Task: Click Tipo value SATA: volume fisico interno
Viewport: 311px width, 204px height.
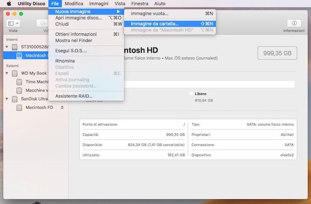Action: (270, 124)
